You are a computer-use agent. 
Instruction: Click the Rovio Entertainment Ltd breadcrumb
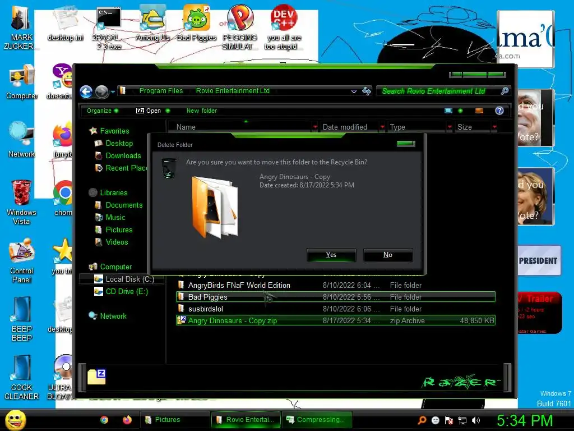(233, 91)
